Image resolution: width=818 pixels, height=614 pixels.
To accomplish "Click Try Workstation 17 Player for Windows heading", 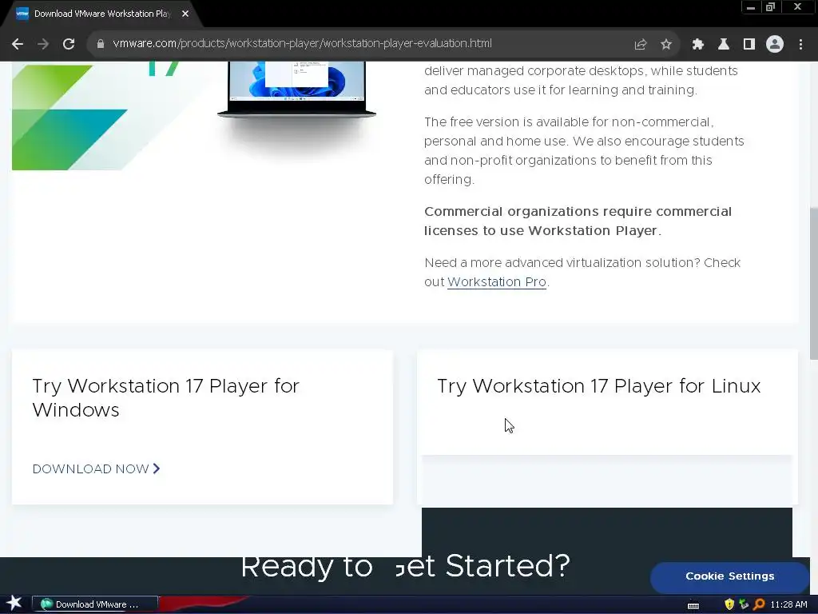I will (166, 398).
